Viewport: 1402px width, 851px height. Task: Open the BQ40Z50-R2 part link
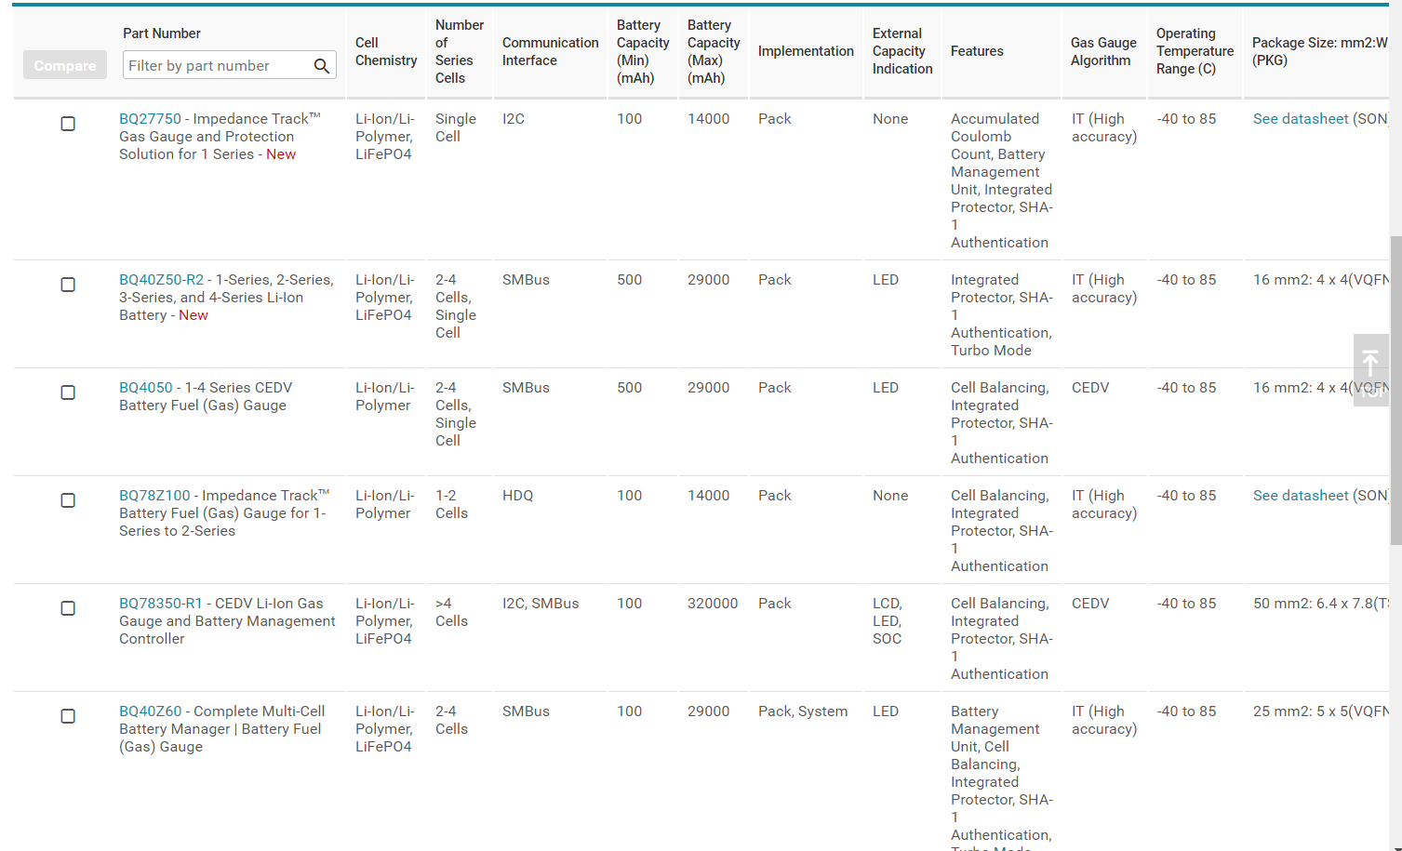coord(161,280)
